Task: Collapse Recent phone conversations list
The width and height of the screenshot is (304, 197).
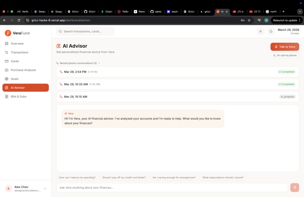Action: 78,63
